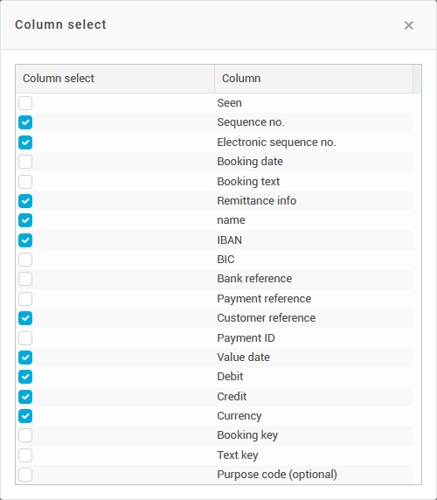The image size is (437, 500).
Task: Uncheck Electronic sequence no. checkbox
Action: click(25, 142)
